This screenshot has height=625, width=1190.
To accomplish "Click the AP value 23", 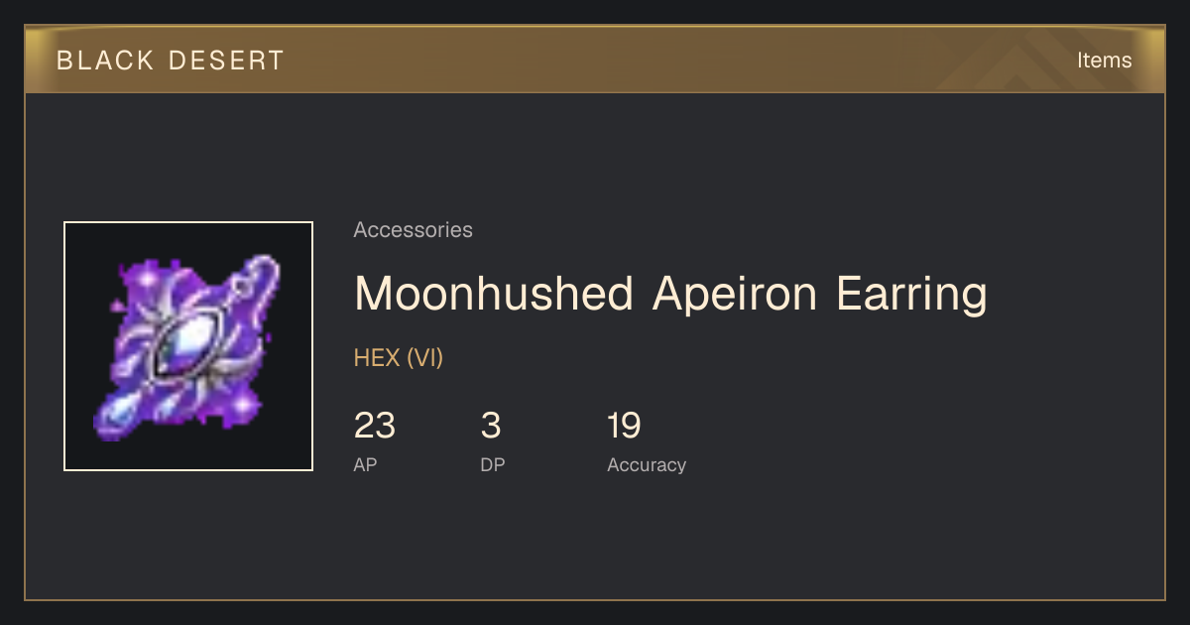I will [375, 426].
